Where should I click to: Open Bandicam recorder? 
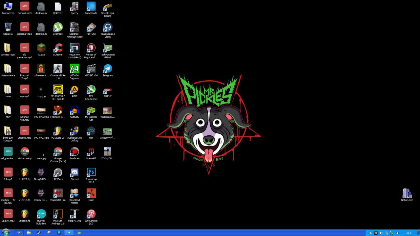tap(74, 153)
